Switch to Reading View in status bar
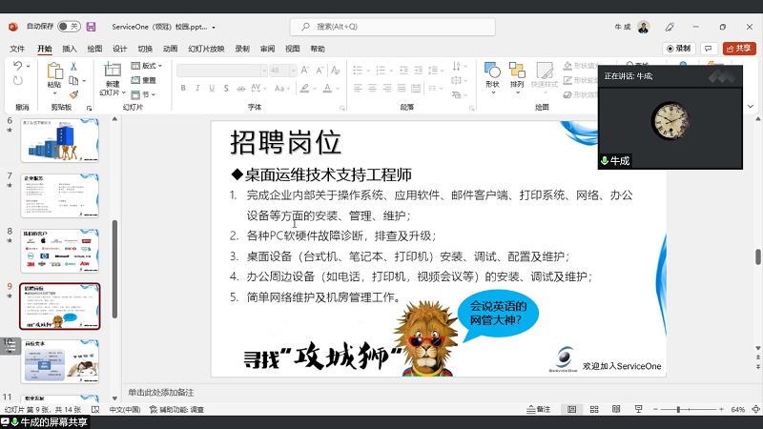Image resolution: width=763 pixels, height=429 pixels. pos(617,409)
